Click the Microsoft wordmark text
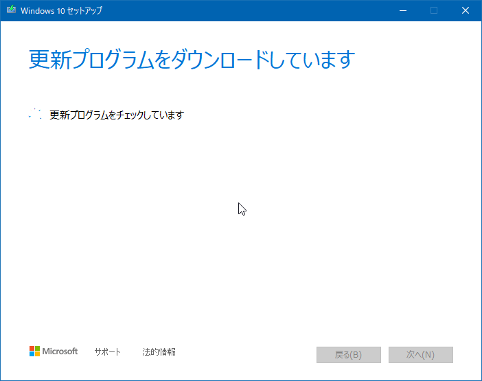The height and width of the screenshot is (381, 482). [x=60, y=351]
